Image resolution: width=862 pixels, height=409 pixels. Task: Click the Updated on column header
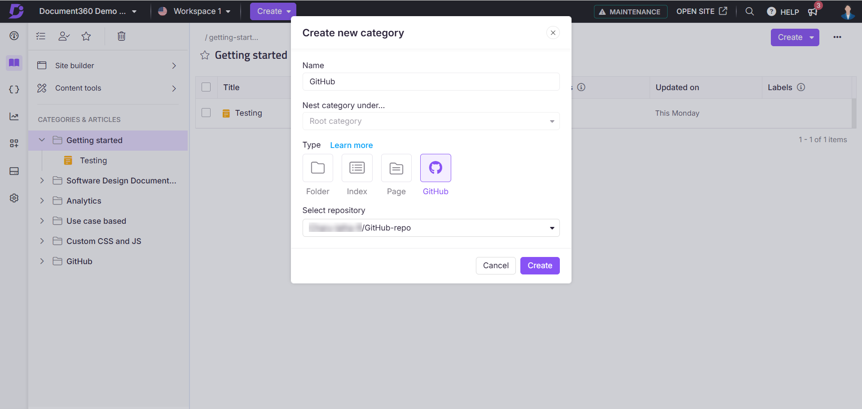(677, 87)
